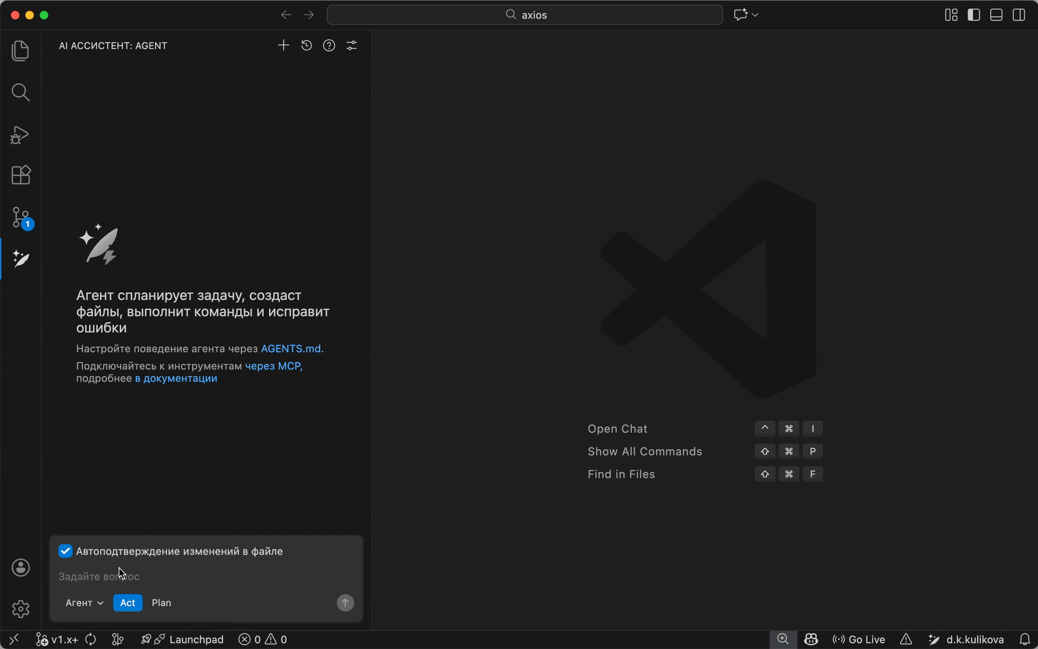This screenshot has width=1038, height=649.
Task: Click the axios command center search box
Action: tap(524, 15)
